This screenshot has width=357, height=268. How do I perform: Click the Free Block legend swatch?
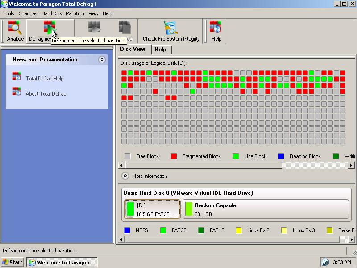[x=128, y=156]
